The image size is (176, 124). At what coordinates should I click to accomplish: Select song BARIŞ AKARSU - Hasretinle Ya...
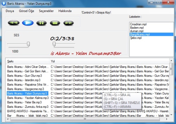coord(28,111)
